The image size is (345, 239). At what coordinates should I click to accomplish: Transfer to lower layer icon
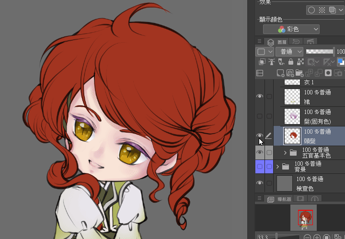click(309, 73)
